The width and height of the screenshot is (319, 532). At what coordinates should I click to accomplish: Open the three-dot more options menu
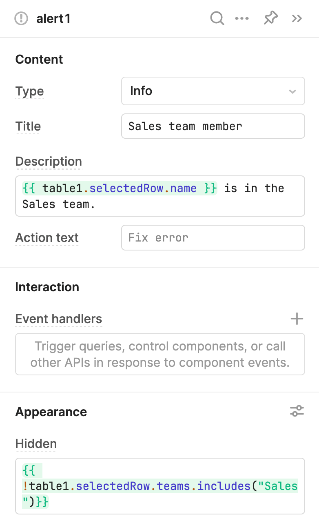coord(242,18)
